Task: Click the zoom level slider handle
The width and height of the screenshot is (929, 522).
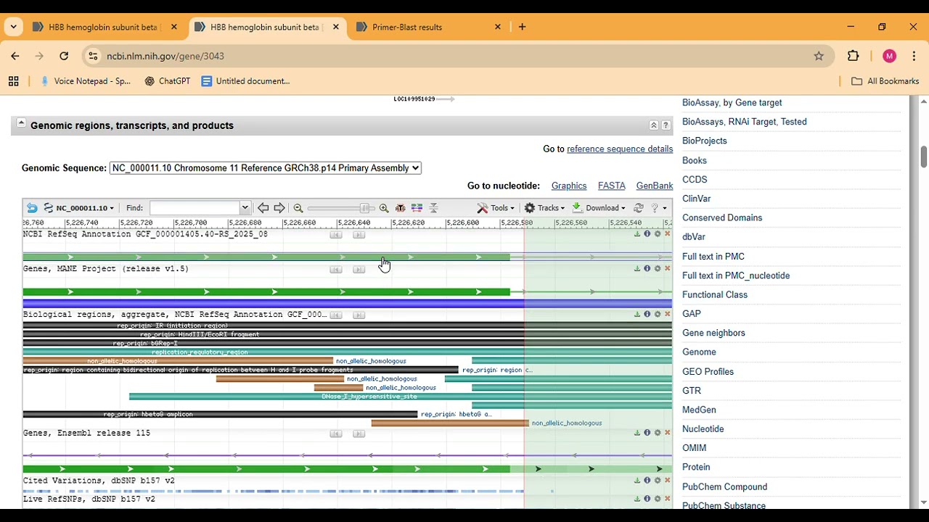Action: tap(364, 208)
